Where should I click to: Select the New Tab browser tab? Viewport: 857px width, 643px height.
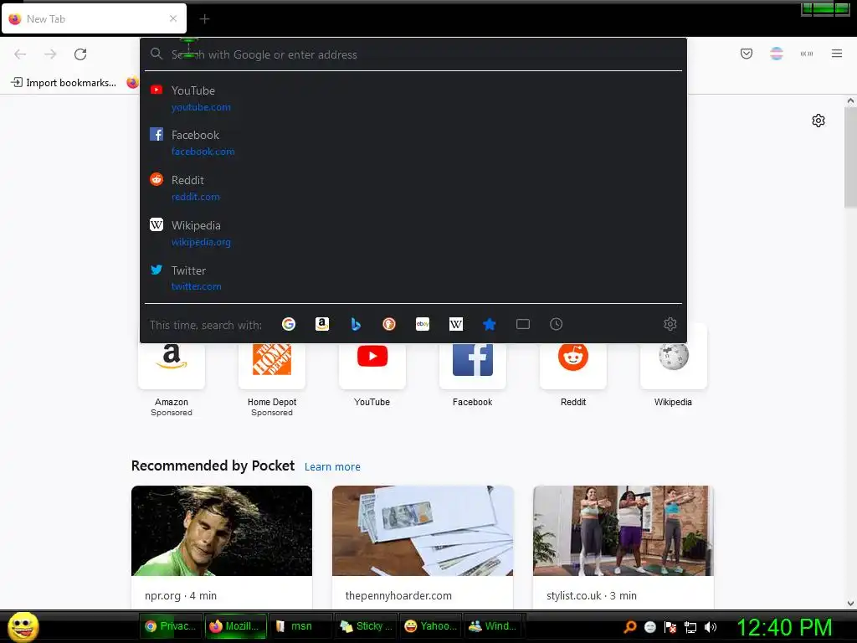pos(94,18)
